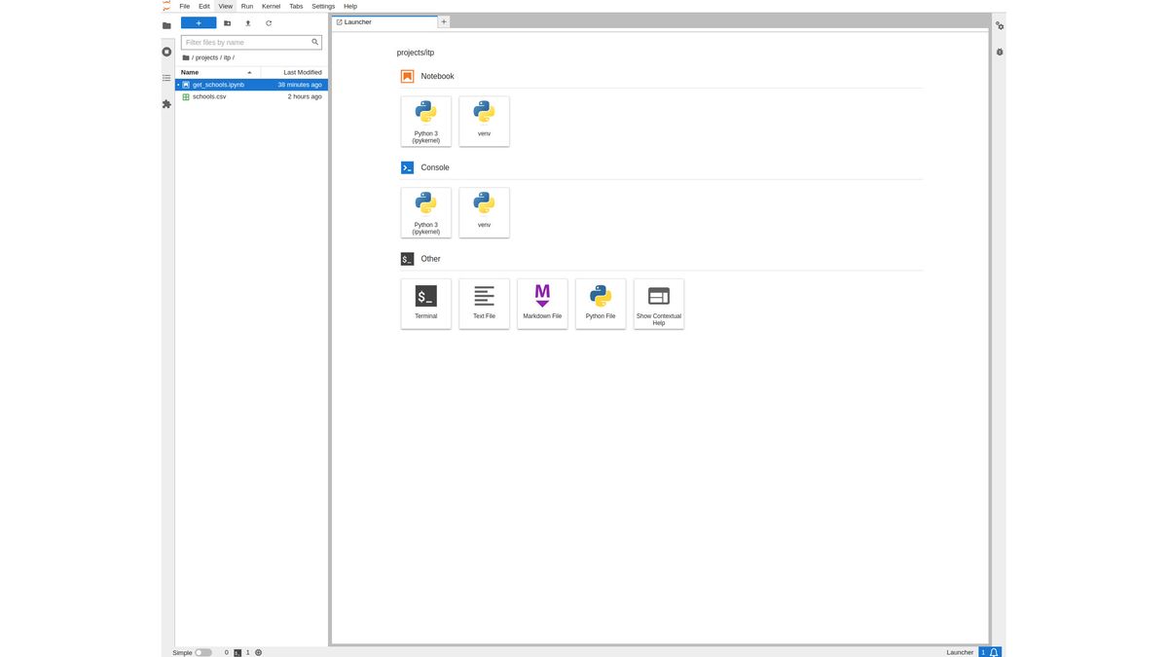Image resolution: width=1168 pixels, height=657 pixels.
Task: Refresh the file browser listing
Action: pyautogui.click(x=269, y=22)
